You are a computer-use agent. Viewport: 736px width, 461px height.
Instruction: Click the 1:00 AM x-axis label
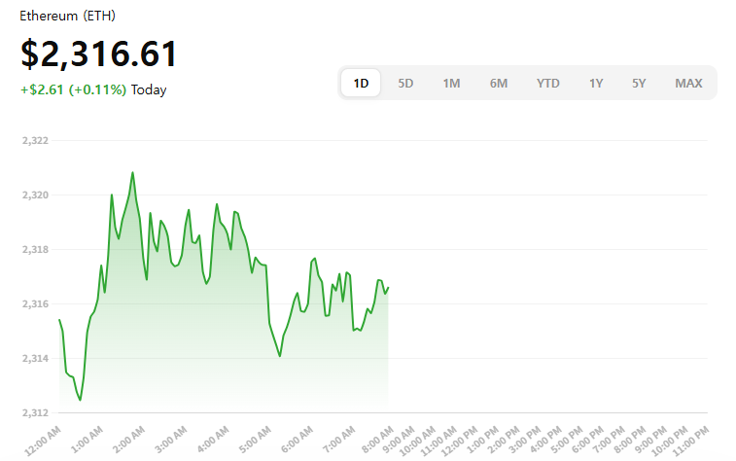tap(87, 440)
